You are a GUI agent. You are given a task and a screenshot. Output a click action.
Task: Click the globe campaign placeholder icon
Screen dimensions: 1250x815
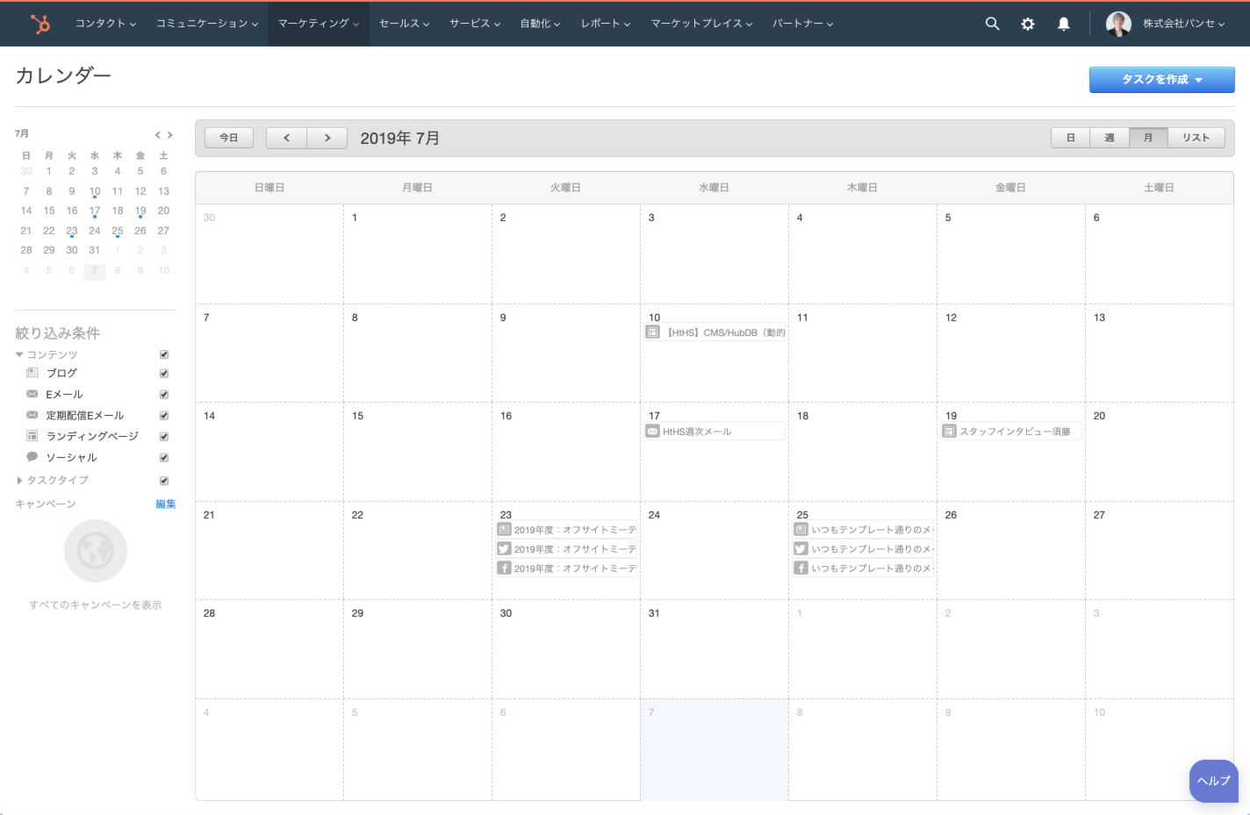pyautogui.click(x=96, y=551)
